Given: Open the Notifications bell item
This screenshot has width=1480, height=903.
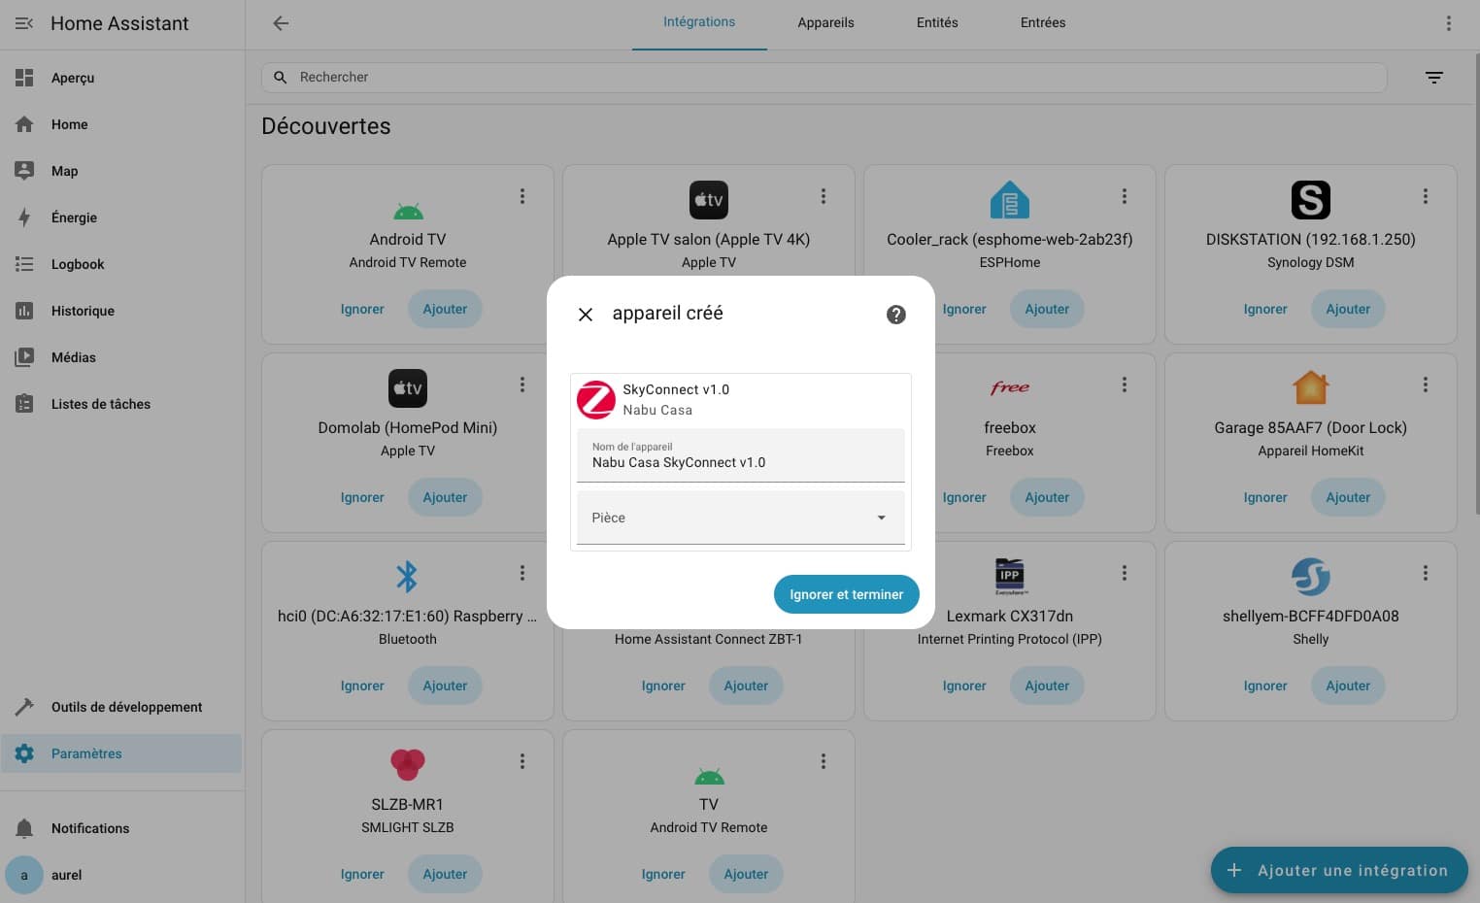Looking at the screenshot, I should click(89, 828).
